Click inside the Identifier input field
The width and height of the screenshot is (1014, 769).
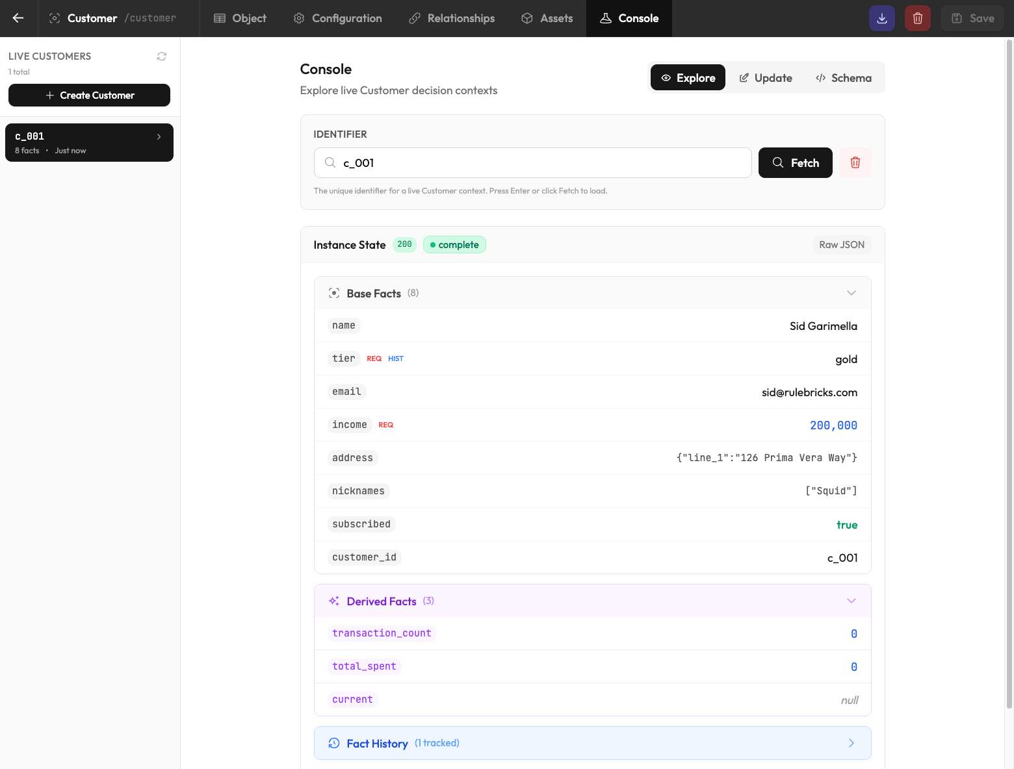(x=533, y=162)
